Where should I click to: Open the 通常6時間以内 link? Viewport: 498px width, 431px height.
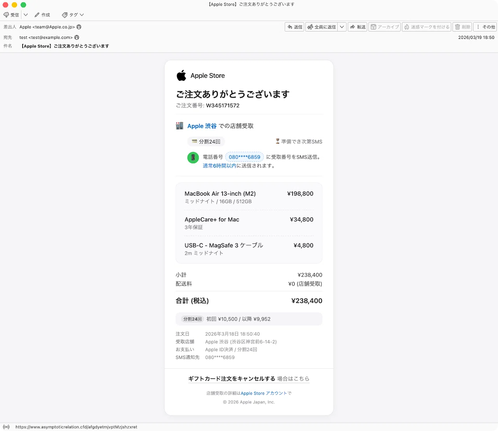[x=219, y=166]
